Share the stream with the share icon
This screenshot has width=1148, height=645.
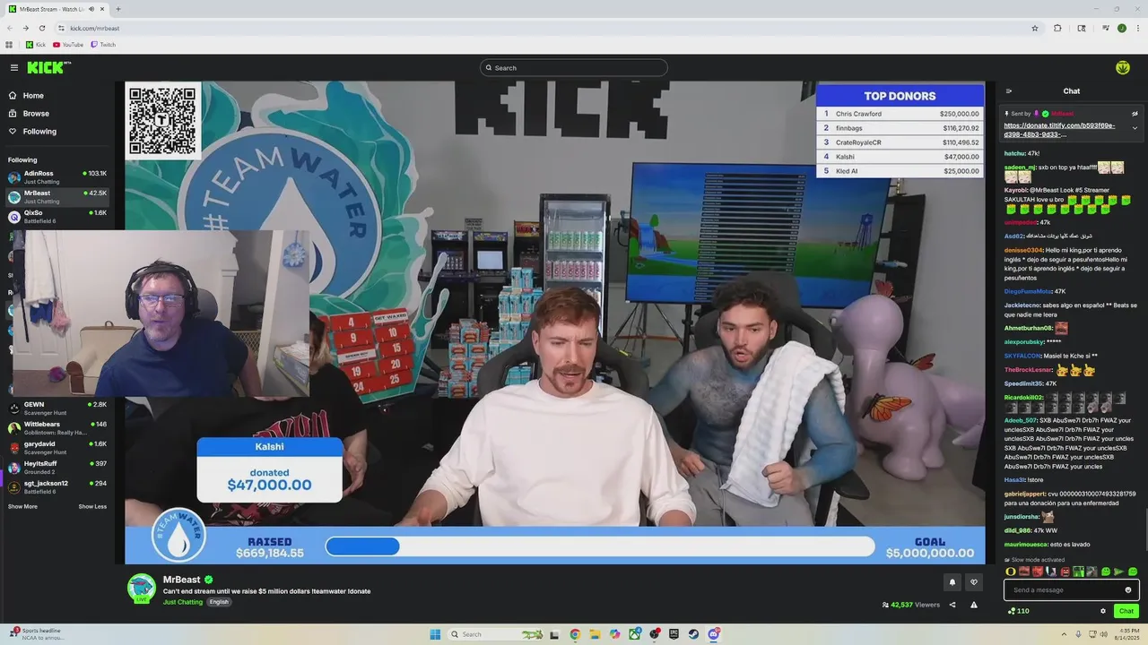[x=952, y=605]
